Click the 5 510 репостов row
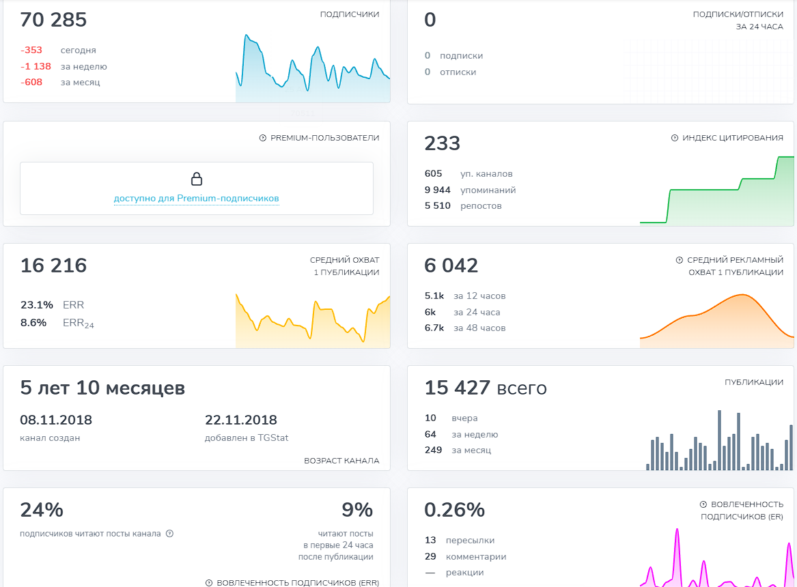797x587 pixels. coord(463,205)
